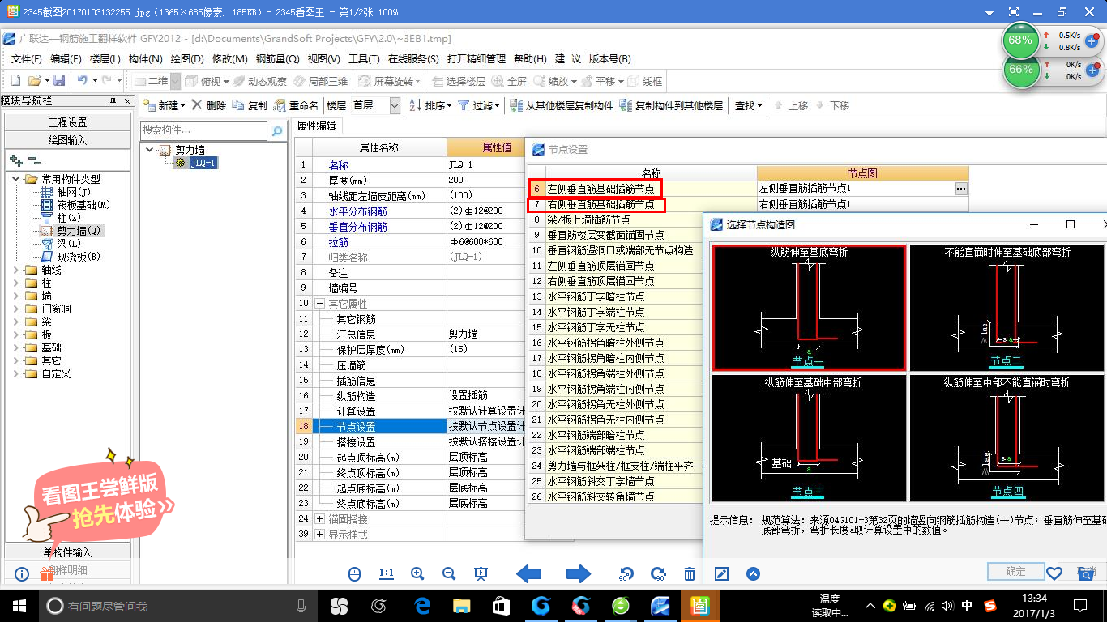1107x622 pixels.
Task: Open Microsoft Edge from the taskbar
Action: [422, 605]
